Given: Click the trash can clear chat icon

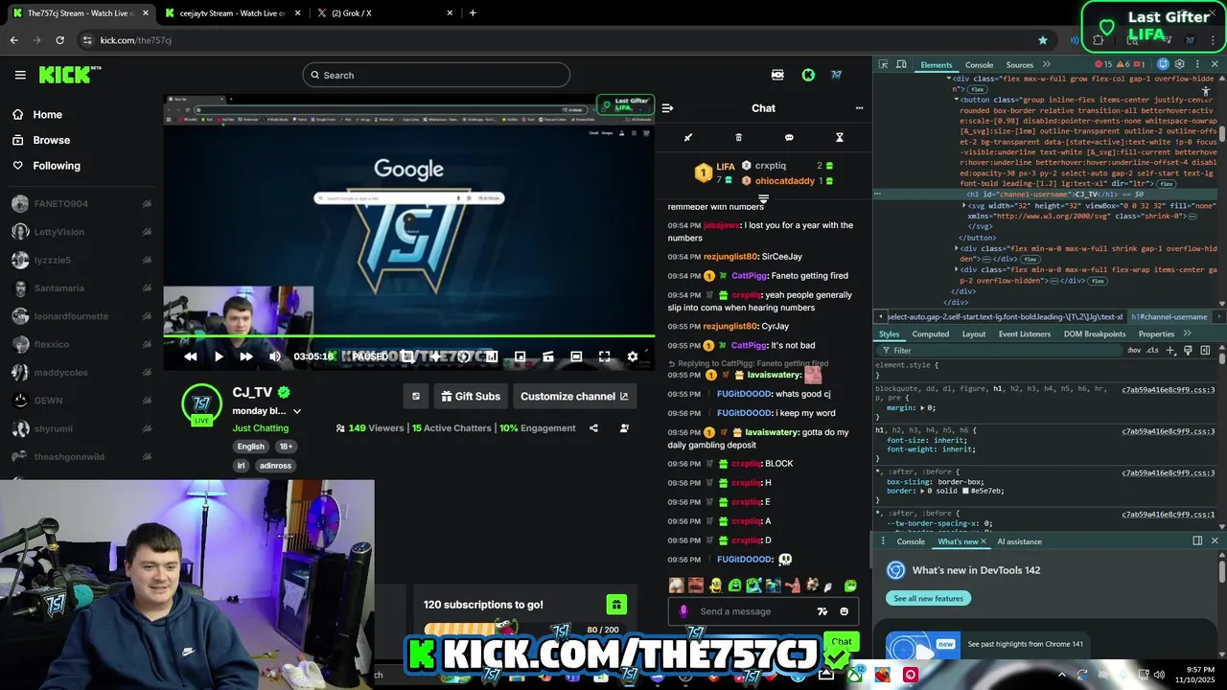Looking at the screenshot, I should coord(738,137).
